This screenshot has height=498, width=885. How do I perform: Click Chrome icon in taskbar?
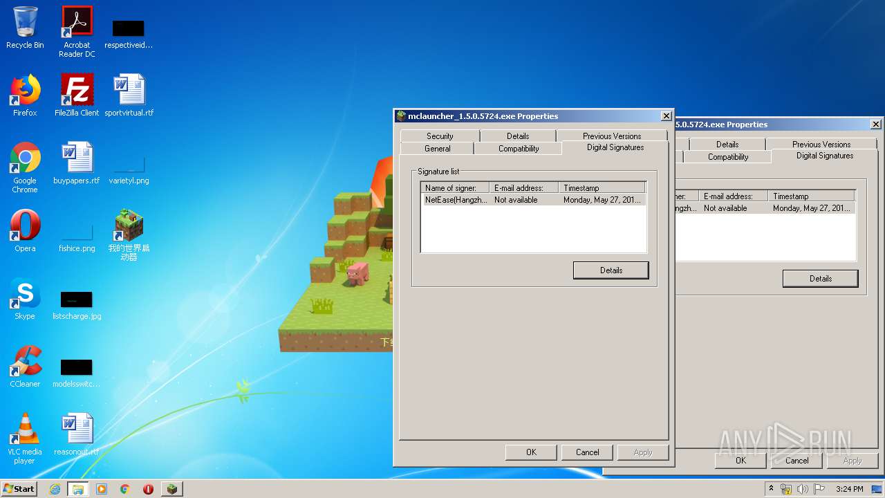pos(125,489)
